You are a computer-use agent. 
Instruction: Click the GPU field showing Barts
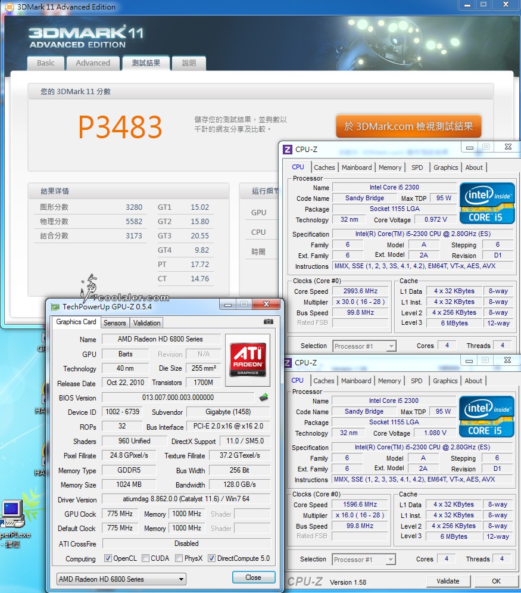pyautogui.click(x=126, y=354)
